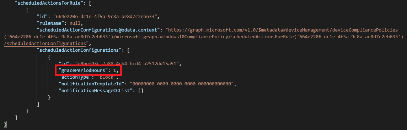Click the "scheduledActionsForRule" key

[49, 3]
